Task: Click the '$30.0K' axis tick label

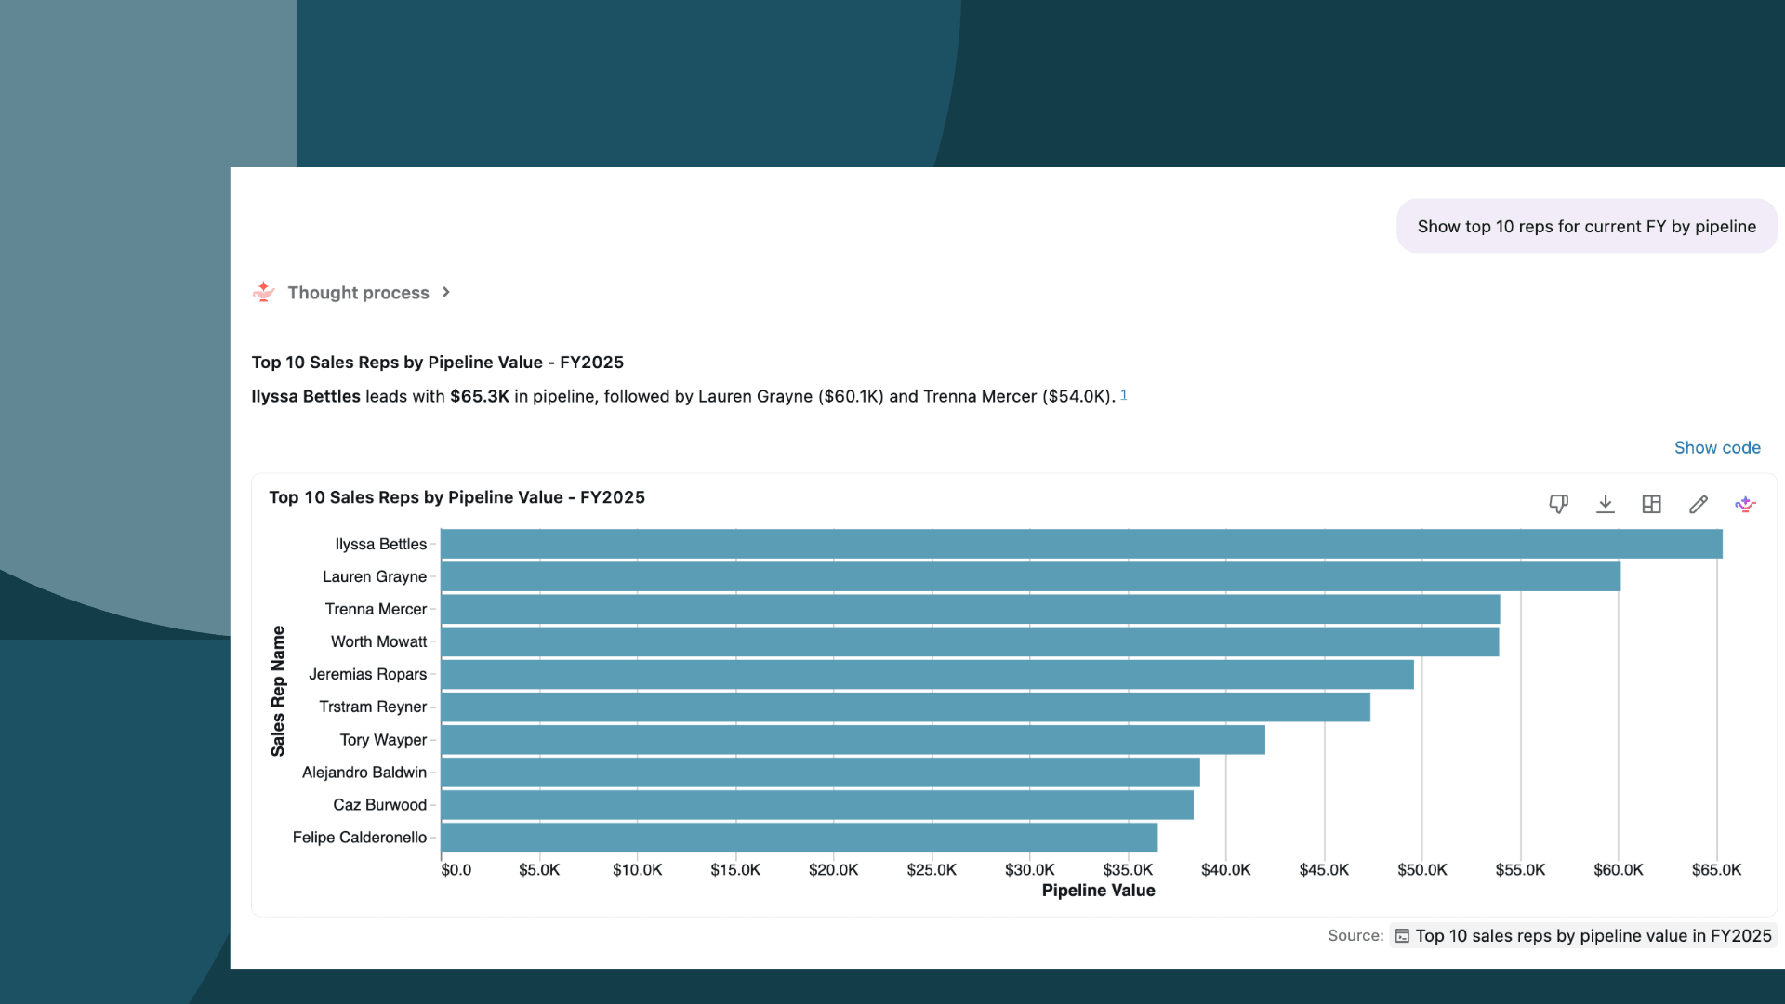Action: click(1029, 870)
